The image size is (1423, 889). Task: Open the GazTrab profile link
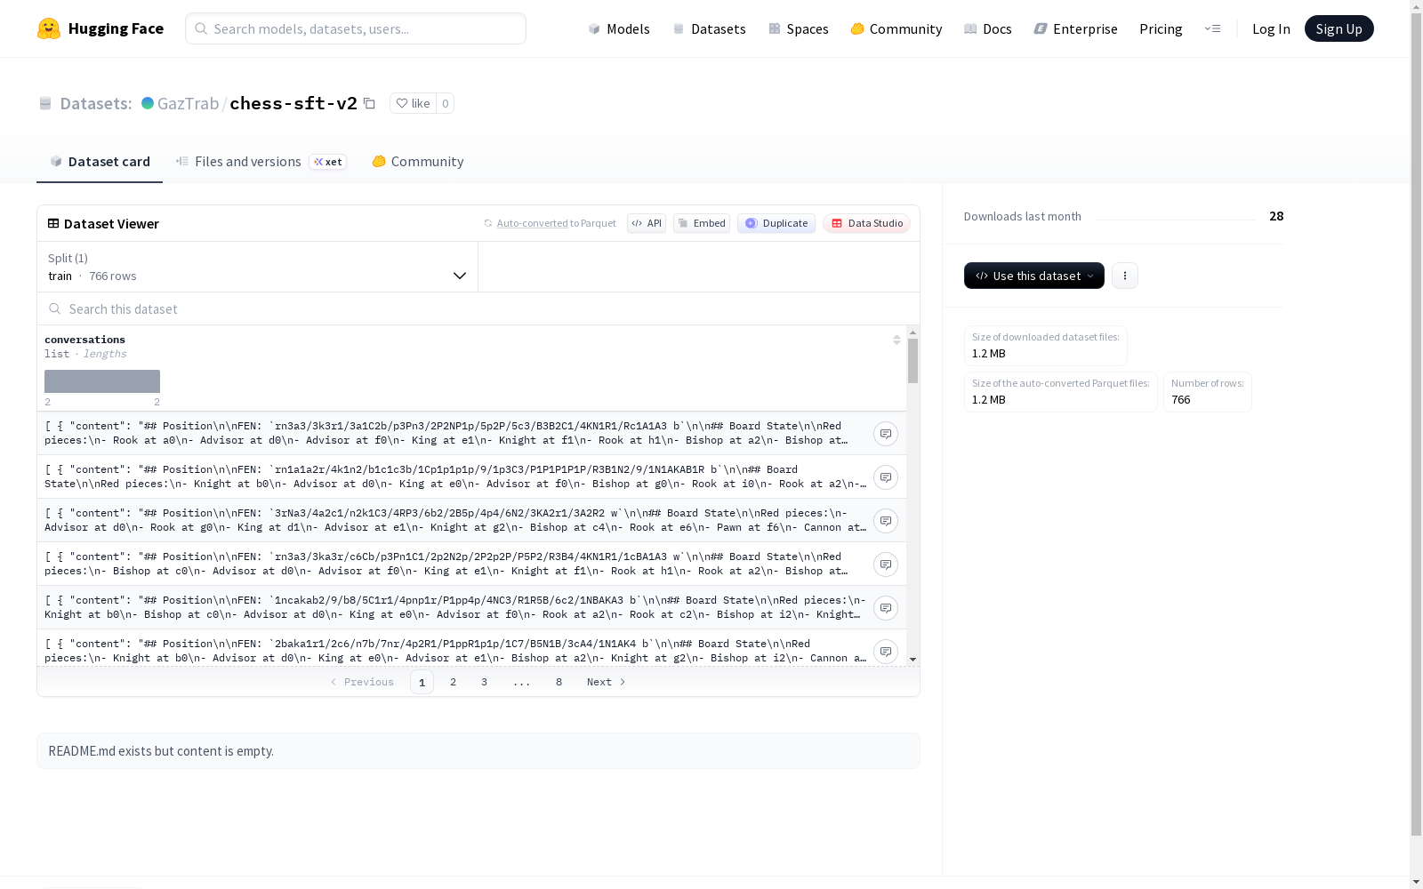tap(188, 103)
